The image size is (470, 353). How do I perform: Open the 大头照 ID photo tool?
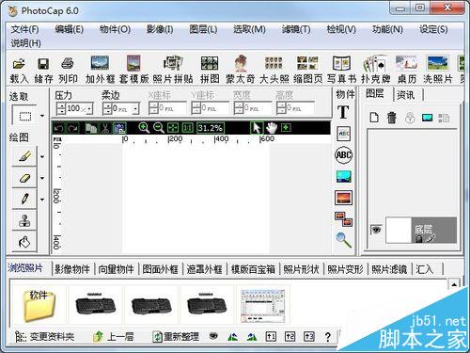(274, 63)
